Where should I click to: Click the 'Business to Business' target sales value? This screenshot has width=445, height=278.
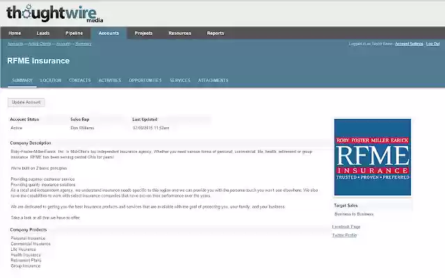pyautogui.click(x=354, y=214)
